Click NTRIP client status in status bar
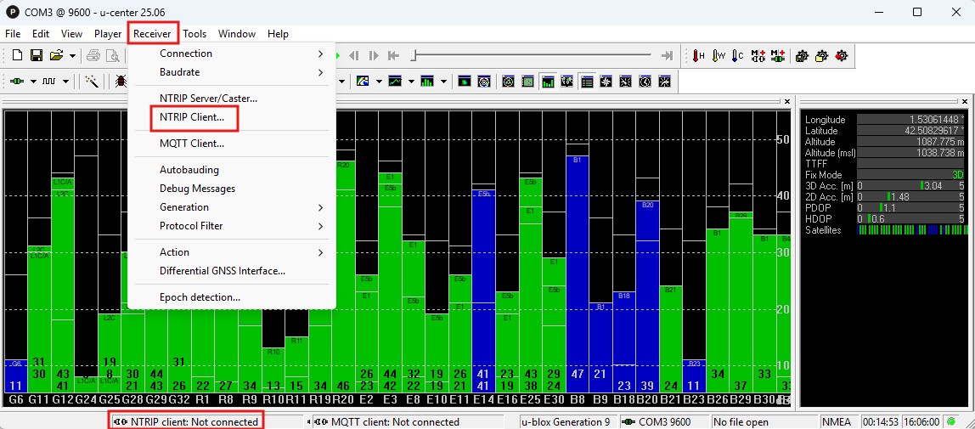Screen dimensions: 975x429 186,421
